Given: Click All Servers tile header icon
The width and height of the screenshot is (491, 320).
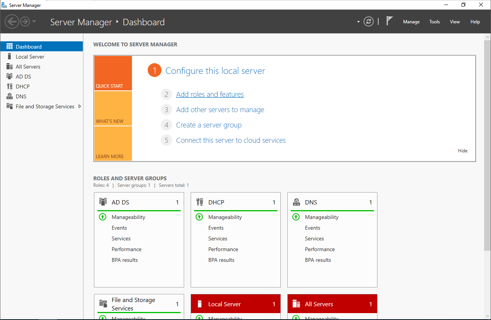Looking at the screenshot, I should click(x=296, y=304).
